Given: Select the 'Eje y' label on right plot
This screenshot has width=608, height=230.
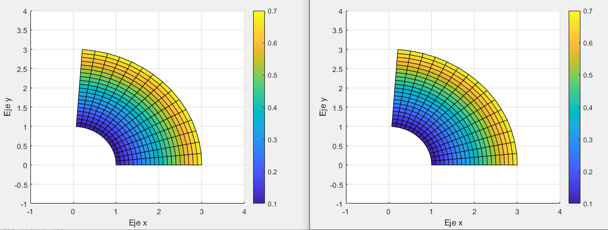Looking at the screenshot, I should pos(323,107).
